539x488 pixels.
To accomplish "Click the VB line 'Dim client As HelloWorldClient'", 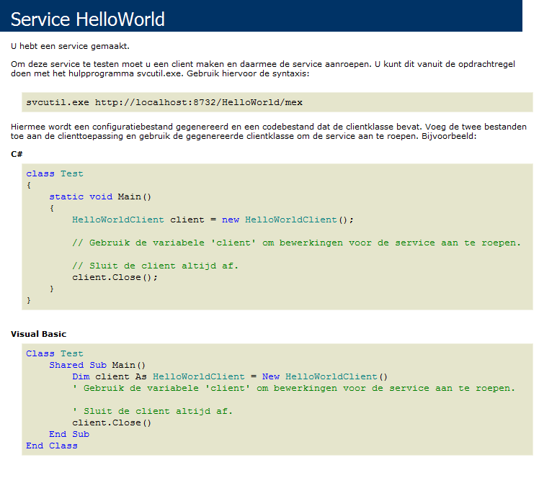I will (230, 376).
